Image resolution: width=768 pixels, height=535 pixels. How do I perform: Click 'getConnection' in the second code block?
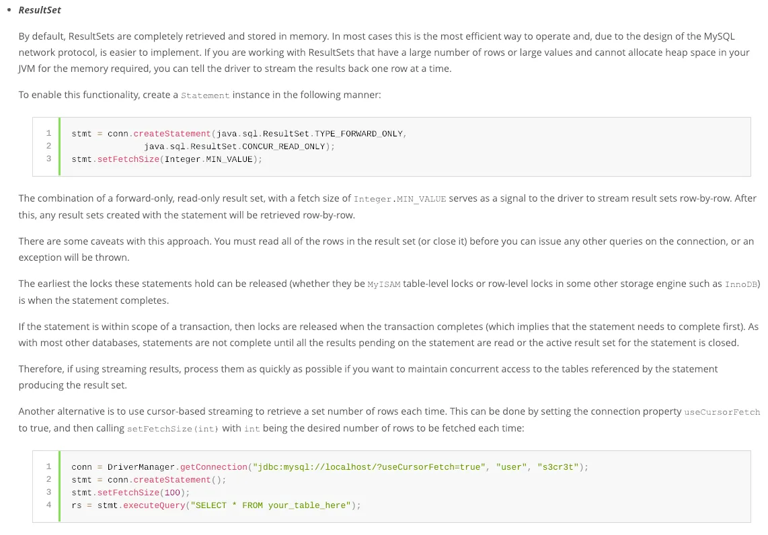(214, 467)
